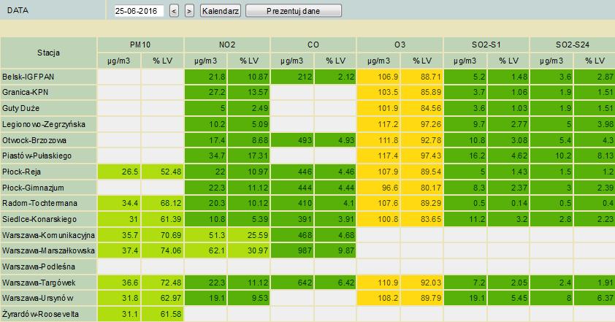Click SO2-S24 value 5.4 for Otwock-Brzozowa
This screenshot has height=322, width=615.
(x=551, y=140)
